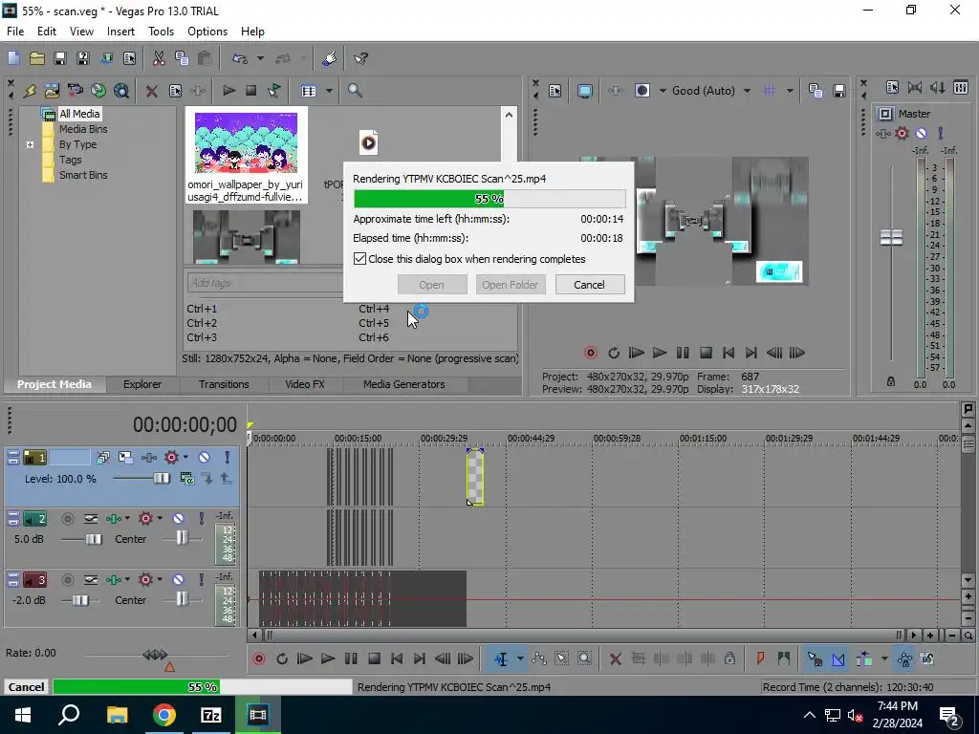Screen dimensions: 979x734
Task: Select the Normal Edit tool in the timeline toolbar
Action: tap(501, 658)
